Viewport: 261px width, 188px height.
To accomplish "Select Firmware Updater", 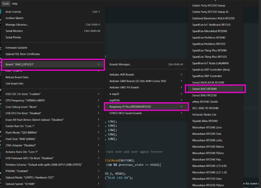I will click(x=17, y=48).
